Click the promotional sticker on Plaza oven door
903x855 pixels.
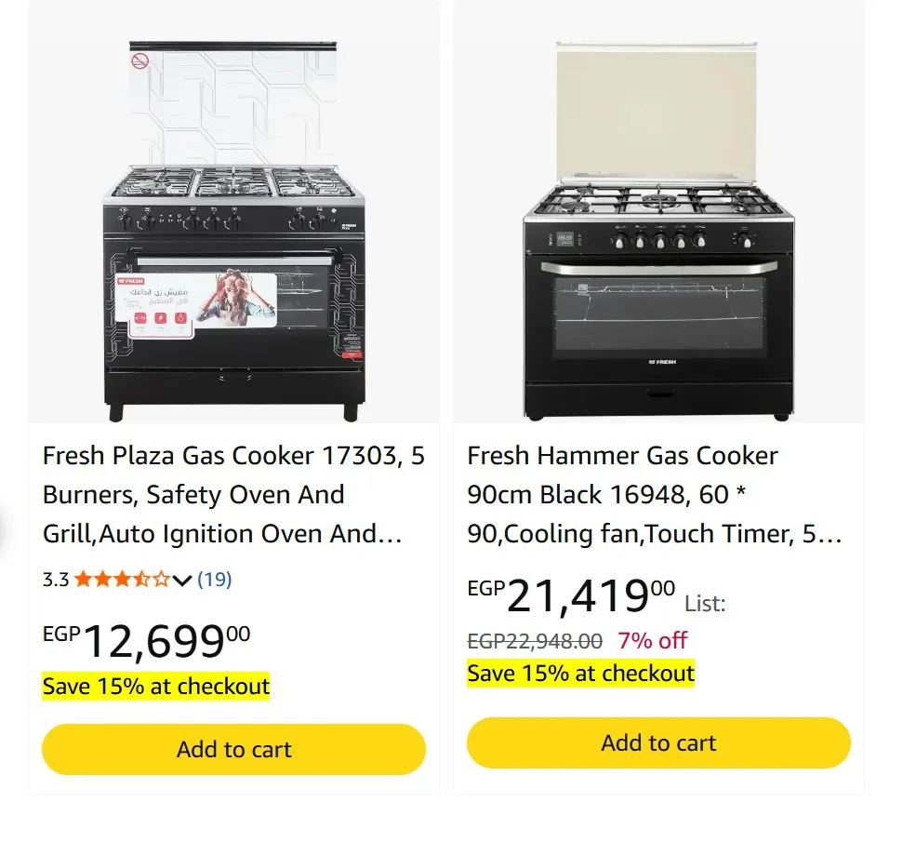[196, 305]
